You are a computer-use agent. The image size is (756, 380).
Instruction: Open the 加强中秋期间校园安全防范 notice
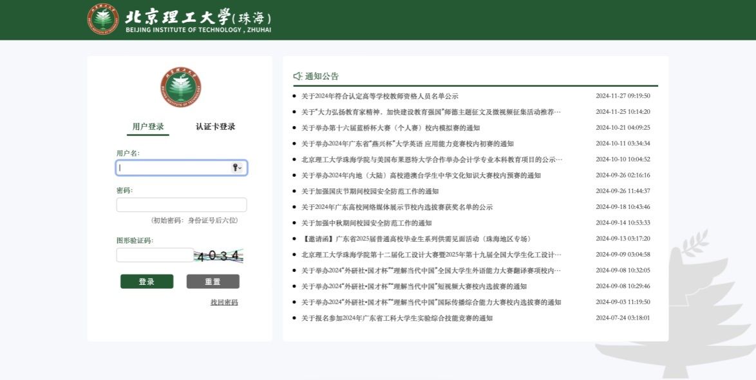tap(366, 223)
